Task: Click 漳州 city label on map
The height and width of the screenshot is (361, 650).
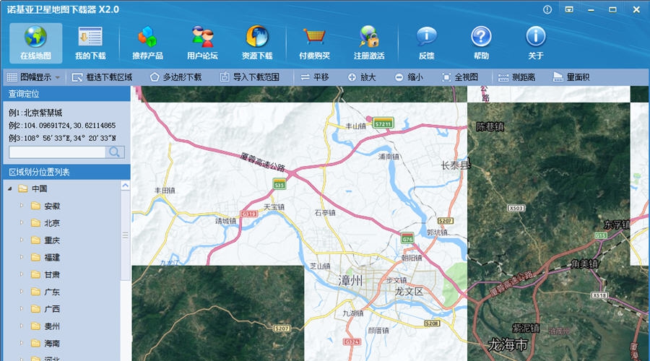Action: point(350,281)
